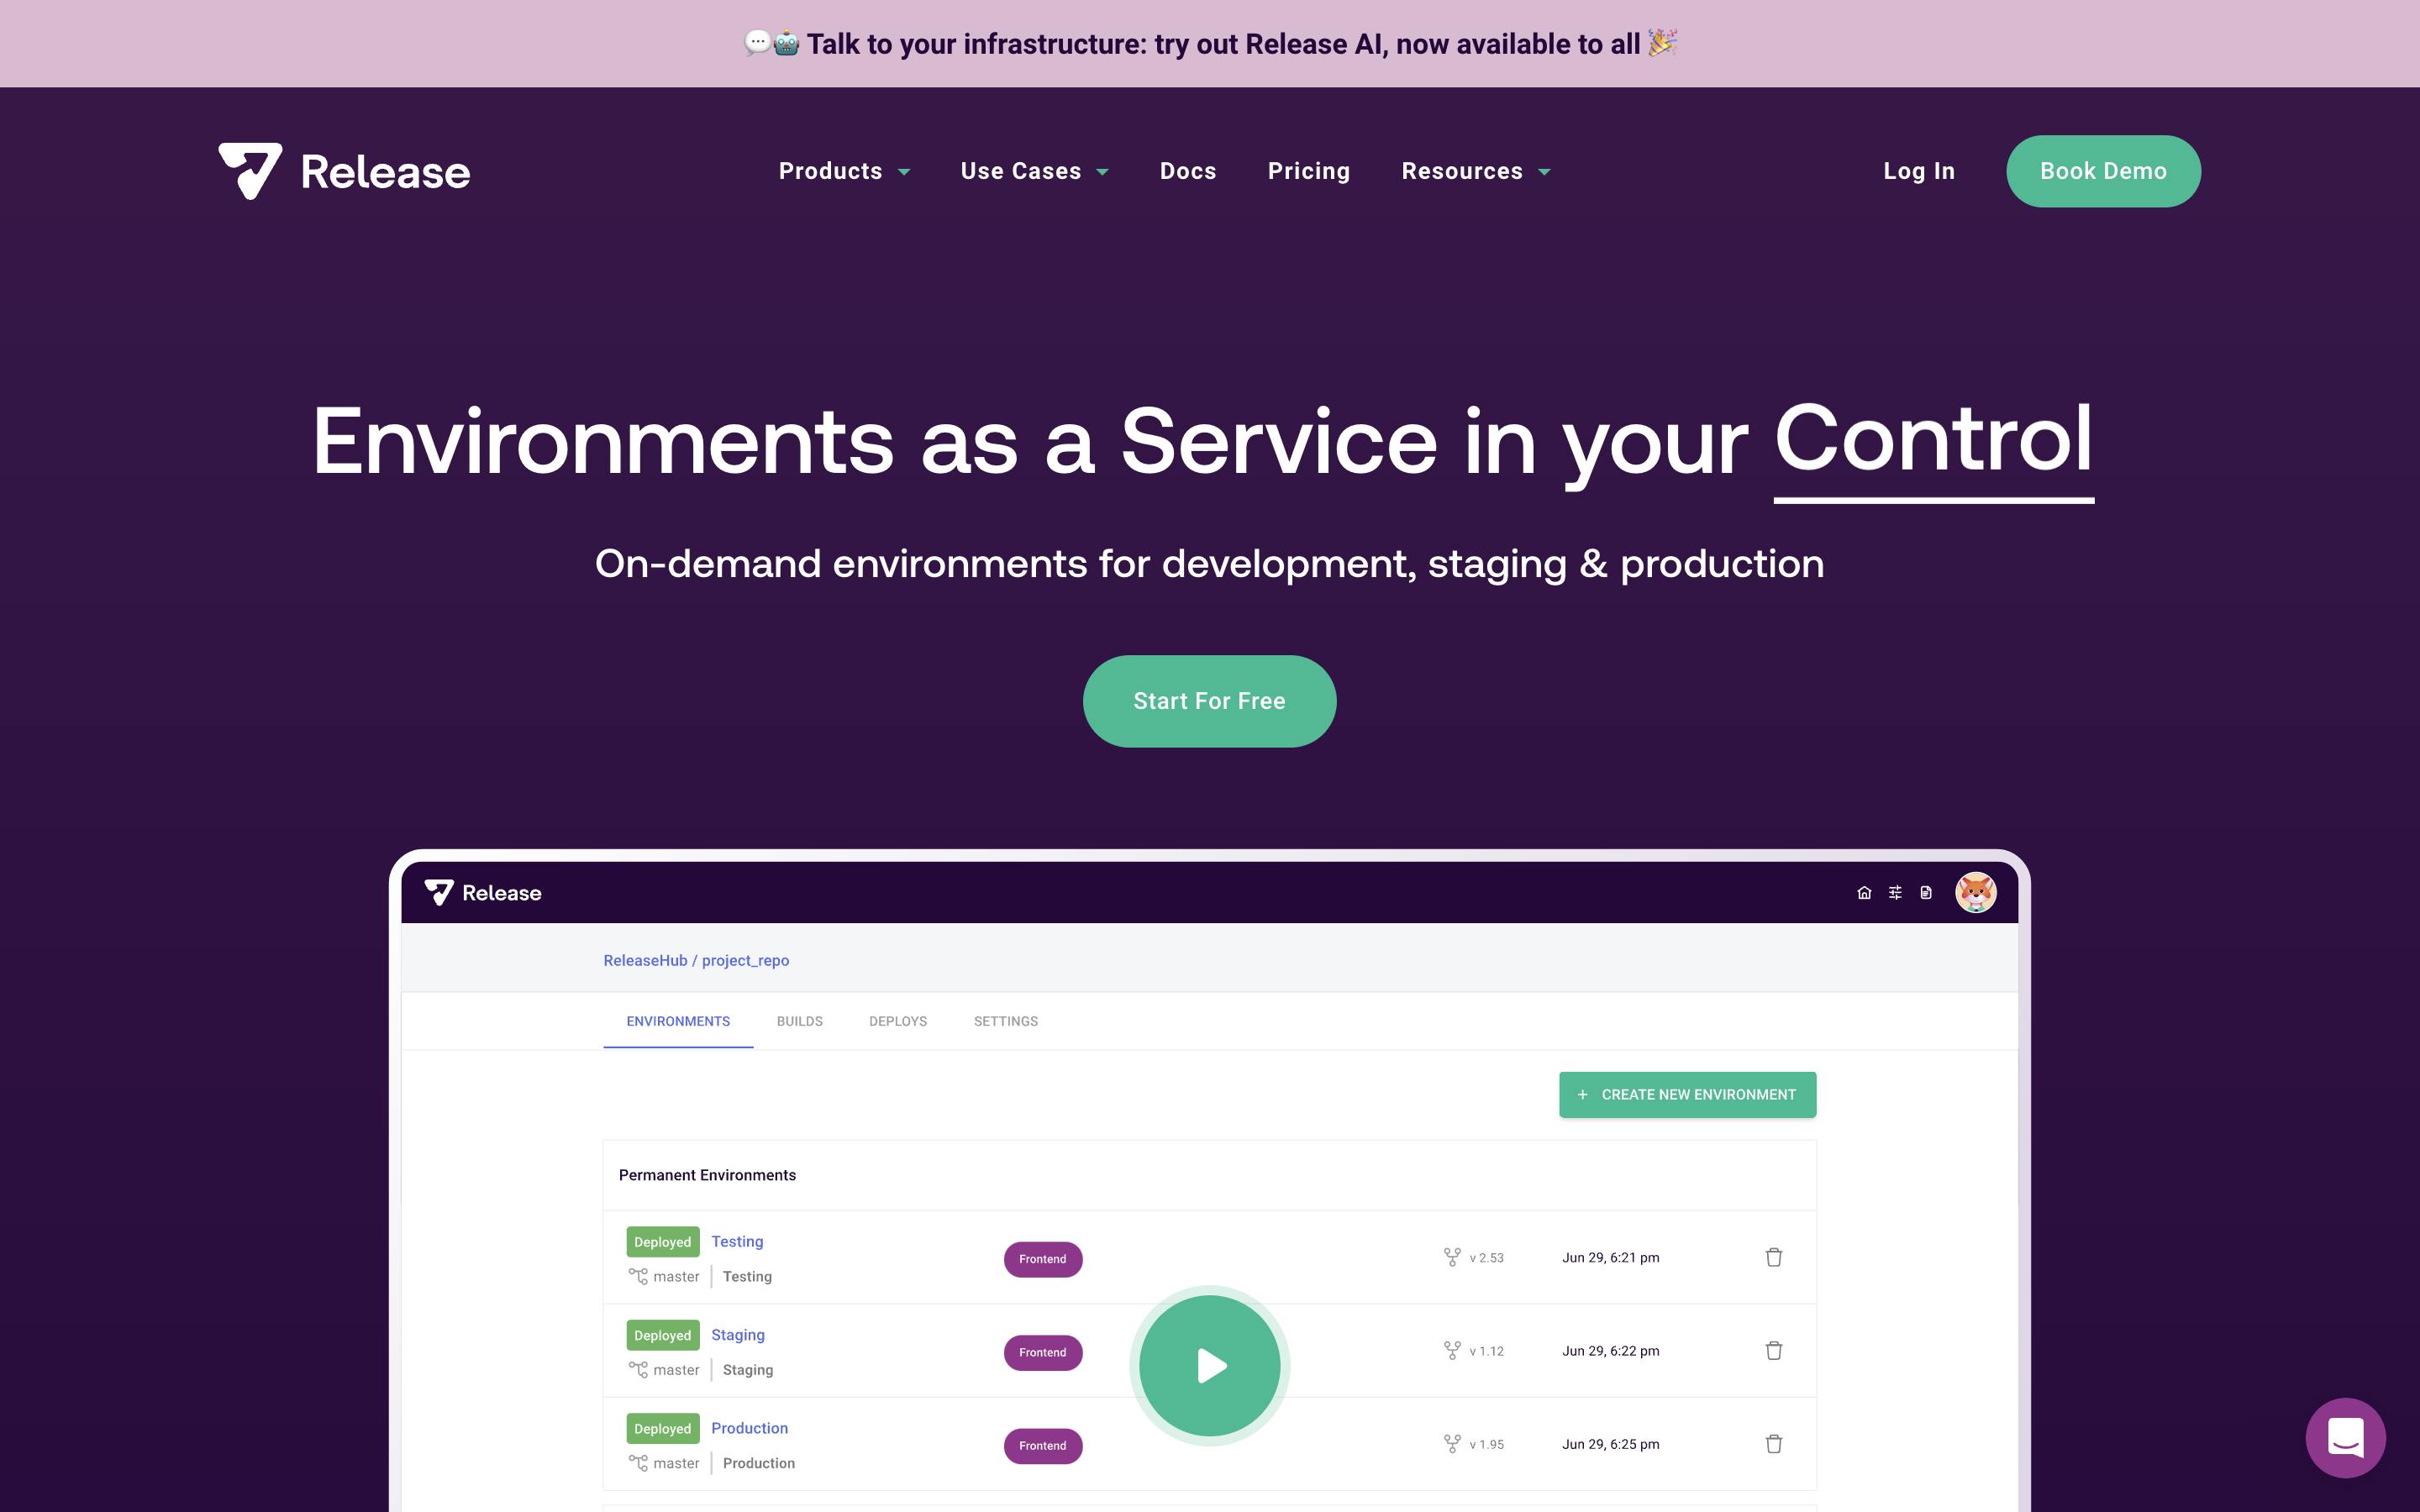This screenshot has width=2420, height=1512.
Task: Open the Staging environment link
Action: click(738, 1334)
